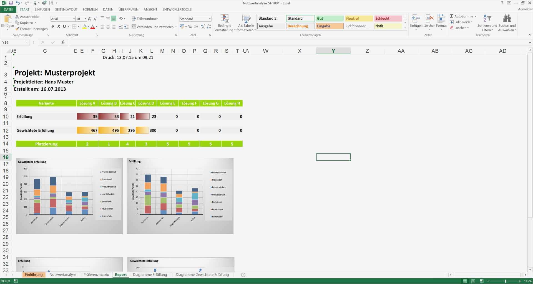The image size is (533, 284).
Task: Switch to the FORMELN ribbon tab
Action: [90, 9]
